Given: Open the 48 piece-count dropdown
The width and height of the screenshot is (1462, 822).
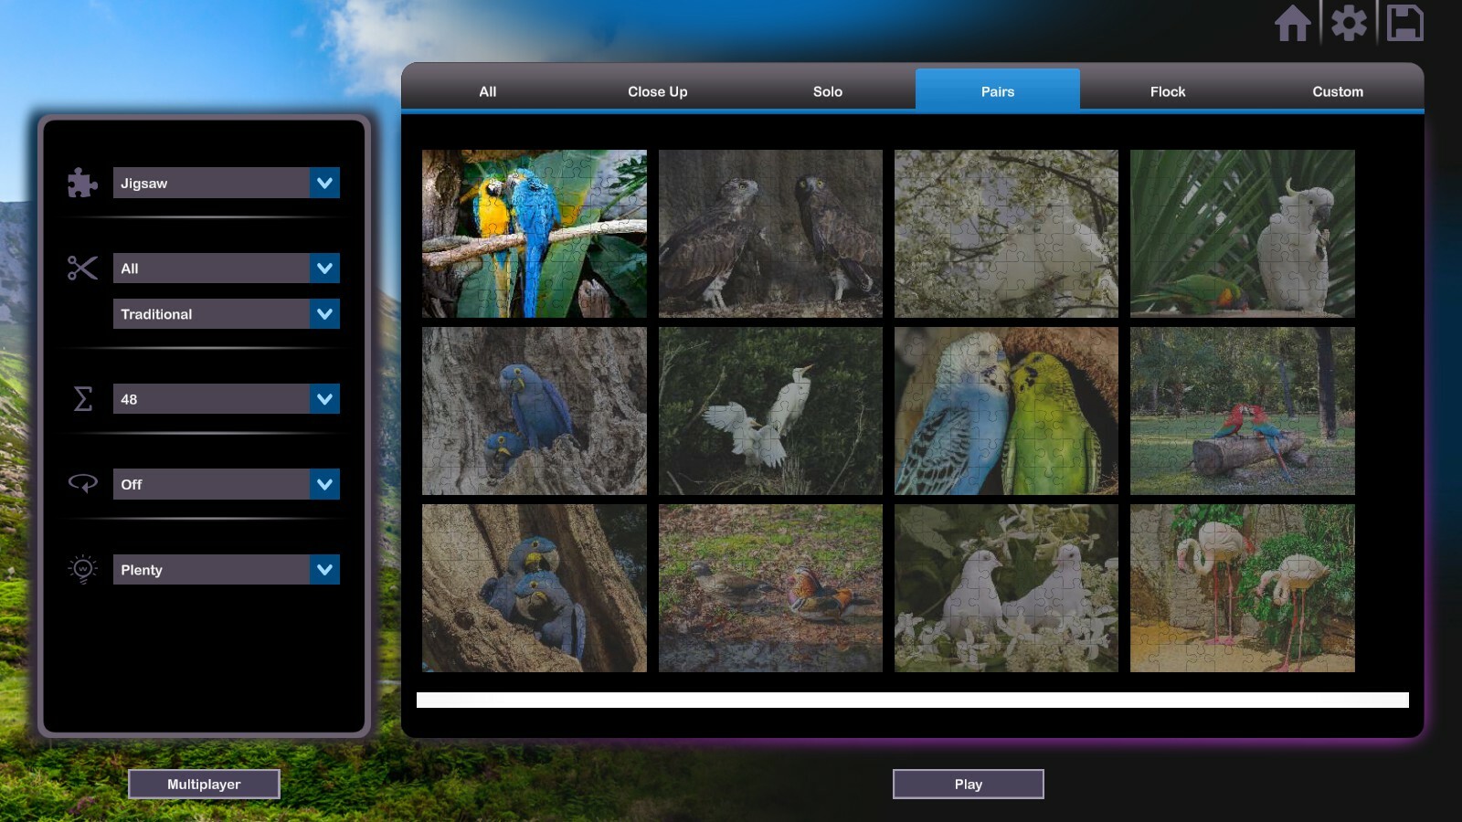Looking at the screenshot, I should pyautogui.click(x=226, y=398).
